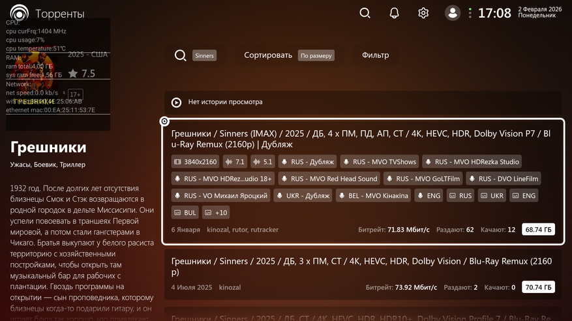Click RUS - MVO HDRez...udio 18+ tag
This screenshot has width=572, height=321.
click(x=223, y=178)
